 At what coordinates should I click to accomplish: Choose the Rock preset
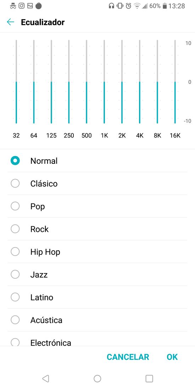(97, 229)
